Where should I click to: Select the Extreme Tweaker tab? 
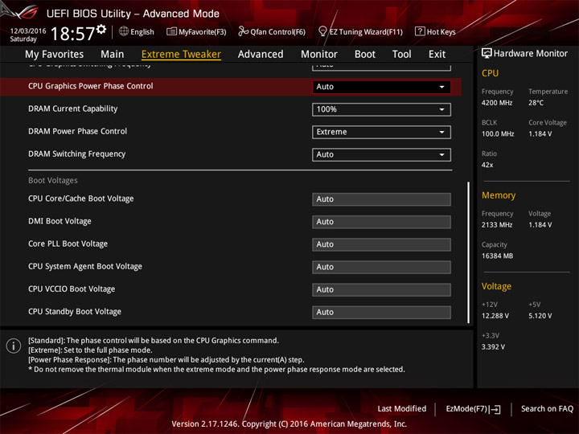[x=181, y=55]
